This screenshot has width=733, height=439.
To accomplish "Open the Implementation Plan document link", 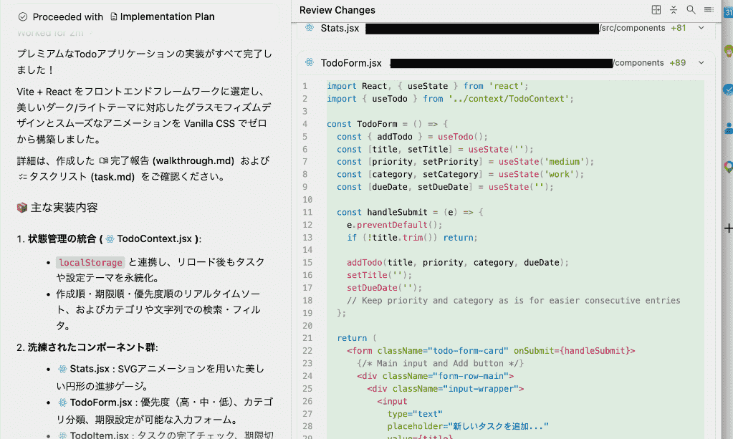I will (x=162, y=16).
